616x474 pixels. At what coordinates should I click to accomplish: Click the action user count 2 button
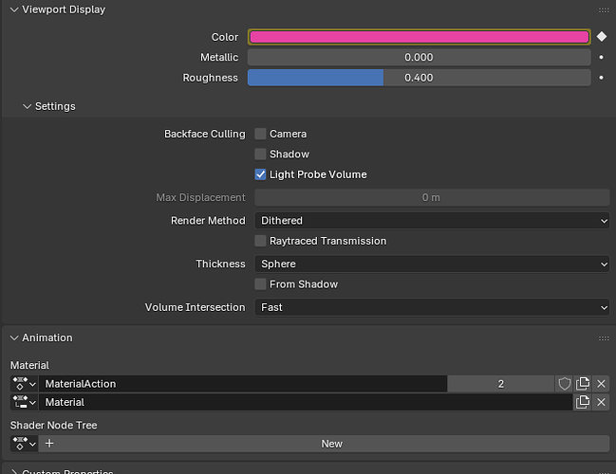(x=501, y=384)
